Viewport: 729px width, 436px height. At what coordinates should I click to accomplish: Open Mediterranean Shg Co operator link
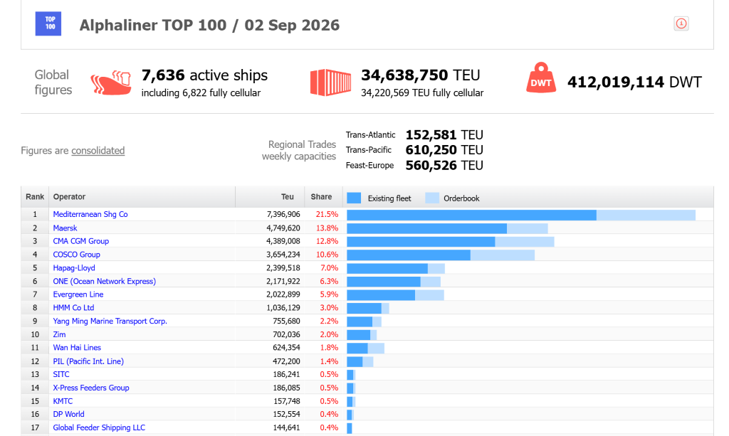coord(90,214)
